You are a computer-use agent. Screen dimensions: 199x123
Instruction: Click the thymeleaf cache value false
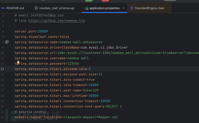pyautogui.click(x=64, y=37)
